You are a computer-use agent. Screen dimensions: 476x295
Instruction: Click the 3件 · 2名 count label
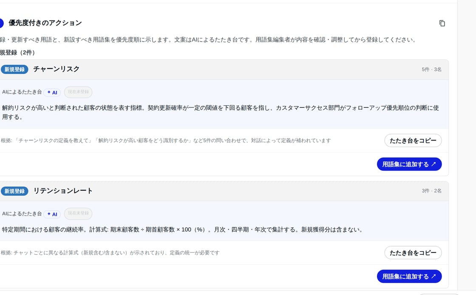pyautogui.click(x=431, y=191)
